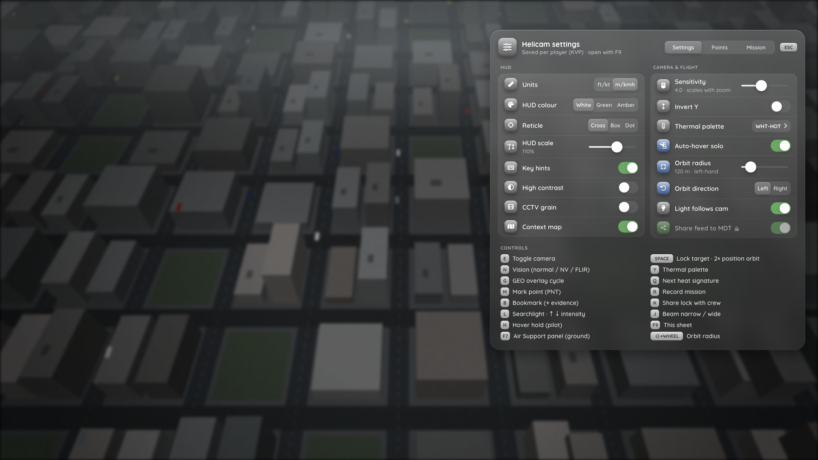The image size is (818, 460).
Task: Turn off the Context map toggle
Action: (x=628, y=227)
